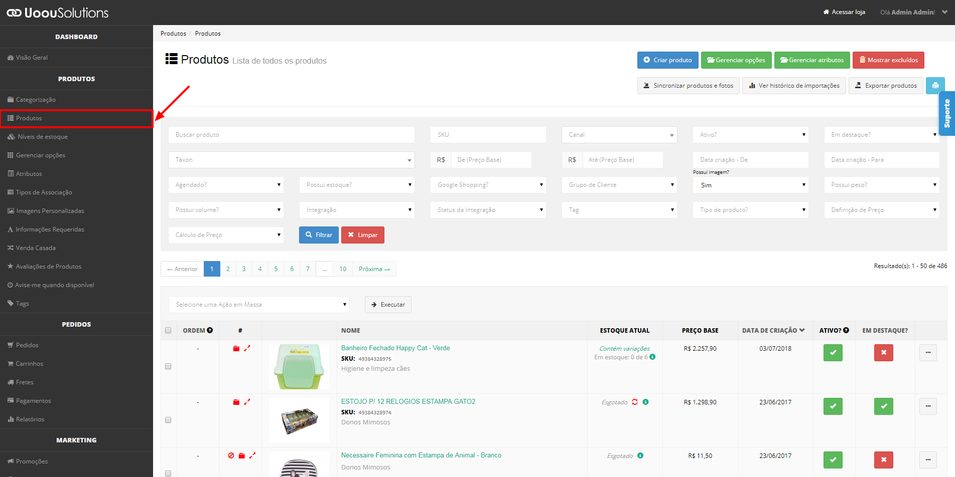Go to page 2 in pagination
Screen dimensions: 955x477
[x=228, y=269]
